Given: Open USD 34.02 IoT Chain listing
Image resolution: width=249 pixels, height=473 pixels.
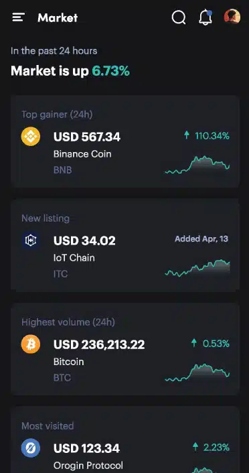Looking at the screenshot, I should click(x=125, y=245).
